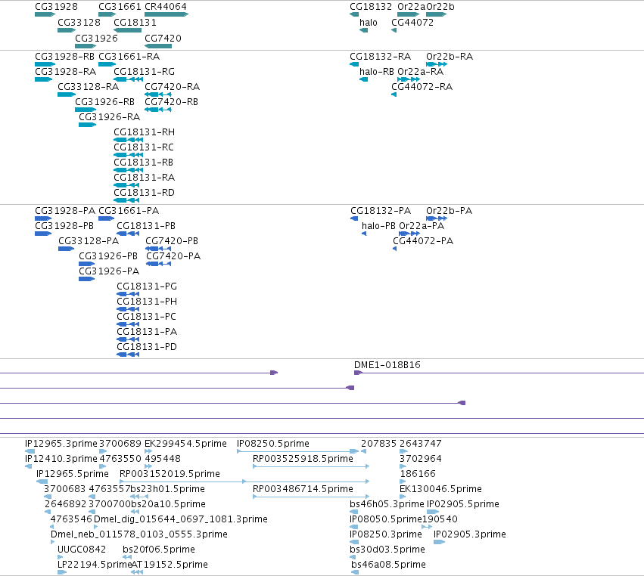The height and width of the screenshot is (576, 644).
Task: Select EST IP02905.3prime
Action: click(x=439, y=542)
